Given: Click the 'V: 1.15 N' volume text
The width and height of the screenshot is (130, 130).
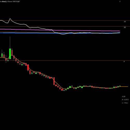Looking at the screenshot, I should pyautogui.click(x=125, y=100).
